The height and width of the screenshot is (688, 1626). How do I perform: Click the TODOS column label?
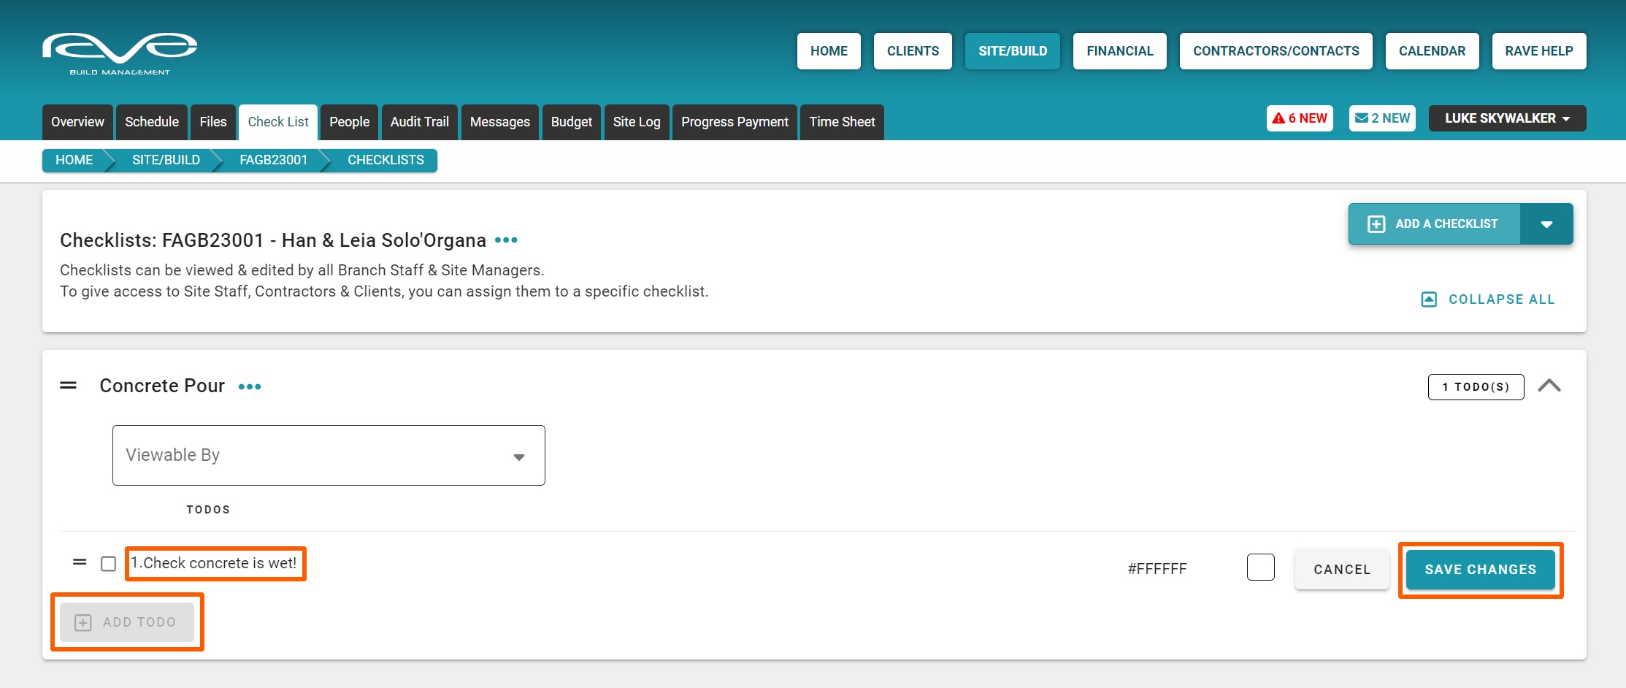(208, 510)
